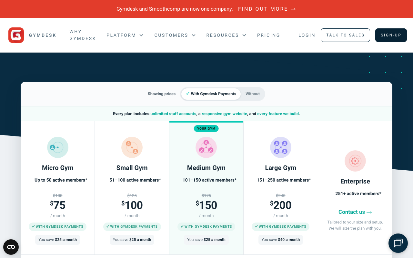Screen dimensions: 413x258
Task: Click the Enterprise 'Contact us' link
Action: point(355,212)
